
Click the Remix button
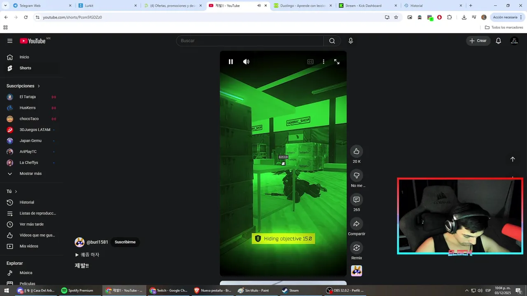click(357, 248)
